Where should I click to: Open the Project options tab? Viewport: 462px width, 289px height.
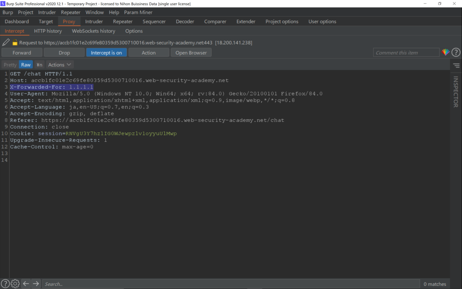(x=282, y=22)
